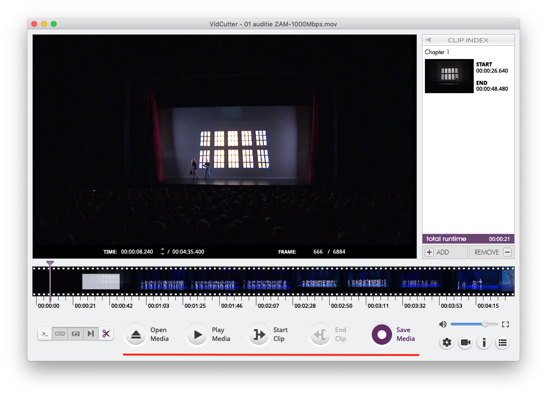The image size is (547, 397).
Task: Click the Save Media button
Action: (382, 335)
